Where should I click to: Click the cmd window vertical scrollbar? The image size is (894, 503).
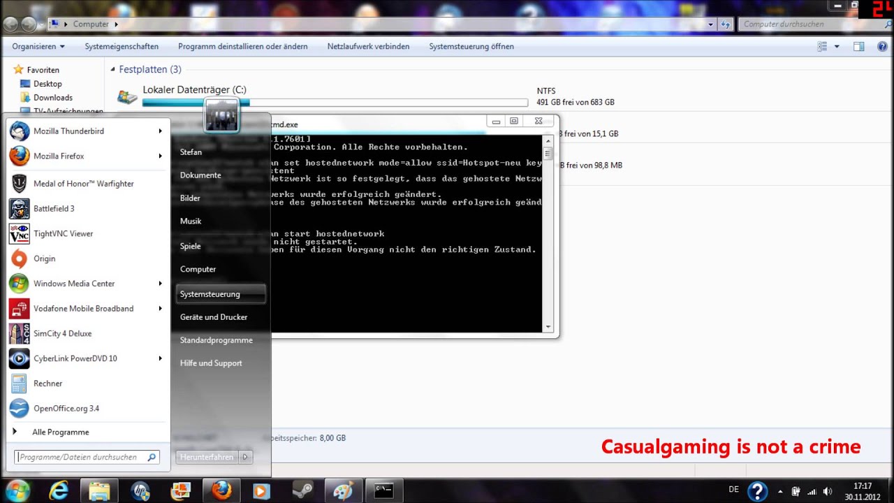[548, 233]
